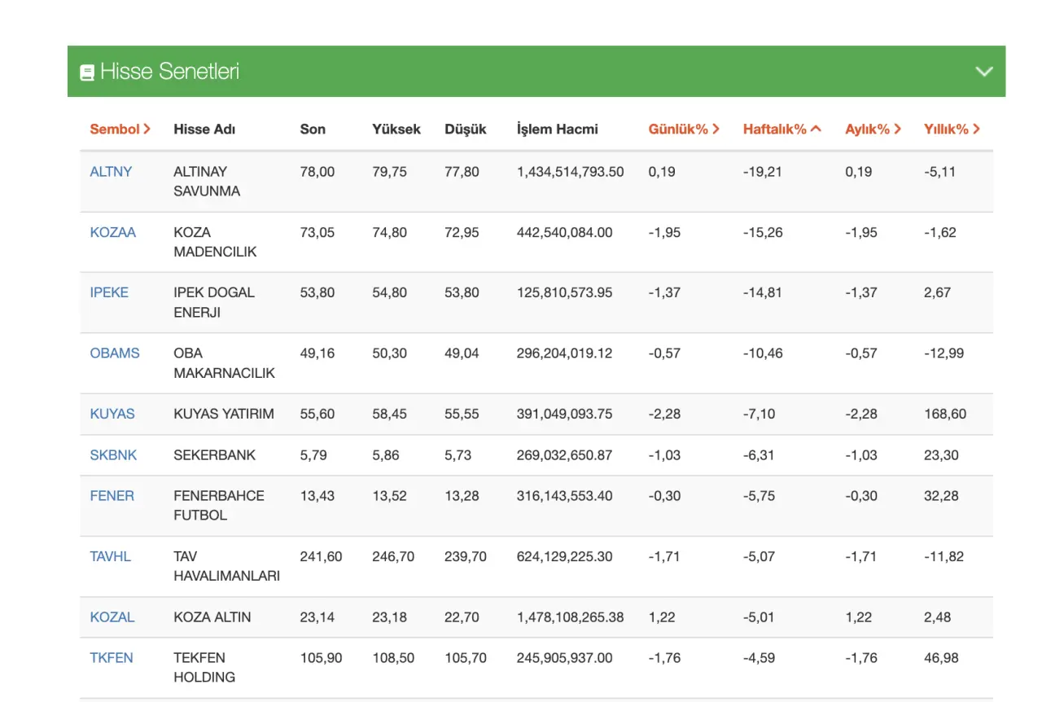
Task: Collapse the Hisse Senetleri panel chevron
Action: click(984, 72)
